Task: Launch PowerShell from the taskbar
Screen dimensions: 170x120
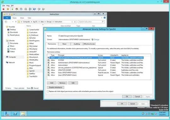Action: [x=15, y=114]
